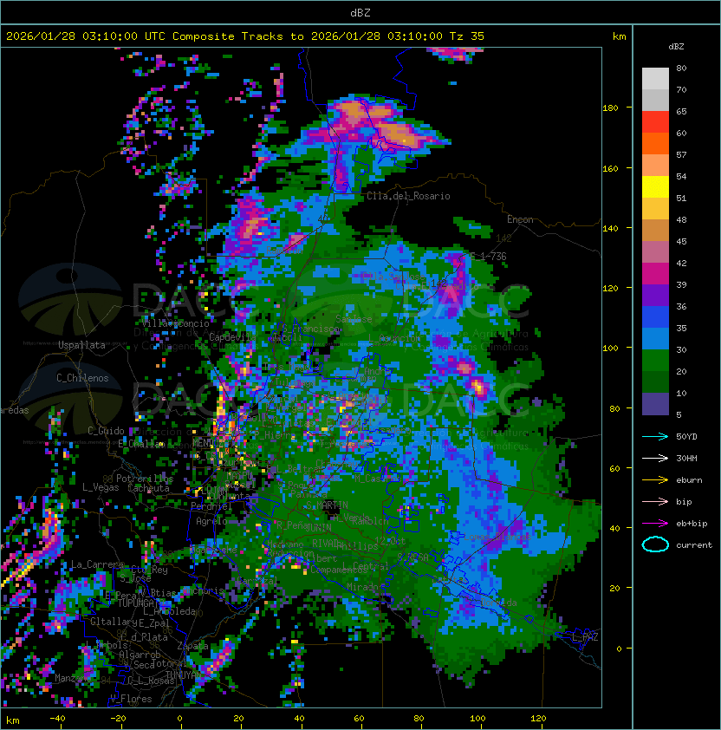Image resolution: width=721 pixels, height=730 pixels.
Task: Click the 'Phillips' map label
Action: 357,546
